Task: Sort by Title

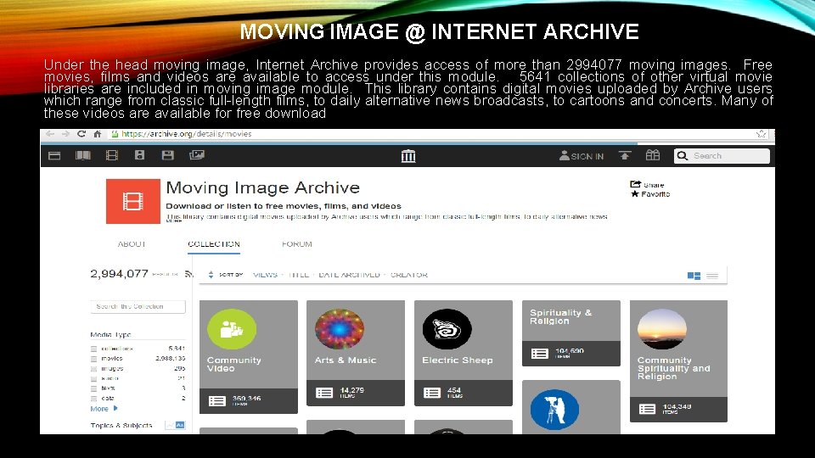Action: point(298,275)
